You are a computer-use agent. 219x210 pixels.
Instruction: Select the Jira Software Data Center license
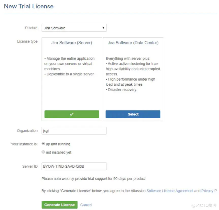pyautogui.click(x=133, y=114)
